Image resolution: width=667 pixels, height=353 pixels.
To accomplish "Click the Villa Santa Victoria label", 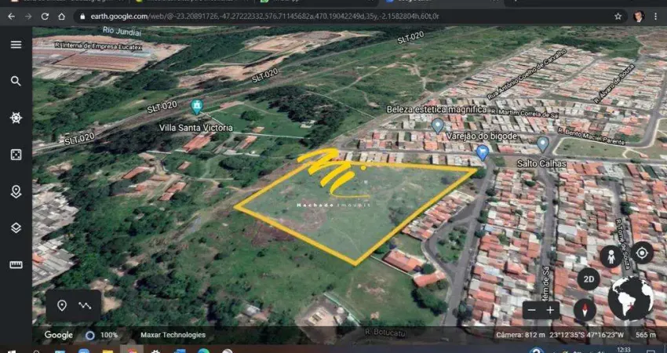I will coord(196,128).
